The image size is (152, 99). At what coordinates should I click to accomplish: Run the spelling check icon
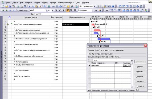[25, 6]
